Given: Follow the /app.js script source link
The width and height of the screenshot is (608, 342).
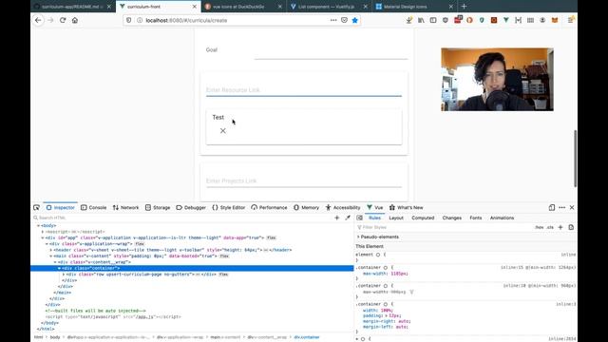Looking at the screenshot, I should tap(145, 316).
